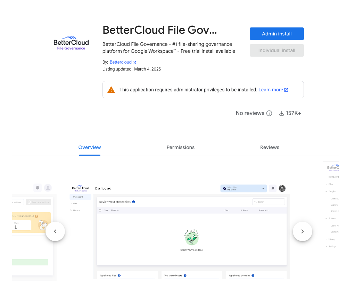Expand the Files item in screenshot sidebar
The width and height of the screenshot is (339, 296).
[74, 204]
